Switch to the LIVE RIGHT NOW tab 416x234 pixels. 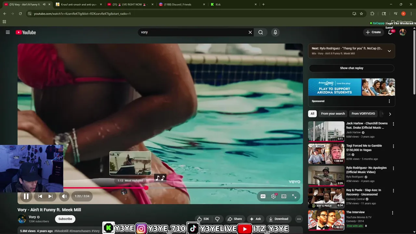point(130,5)
